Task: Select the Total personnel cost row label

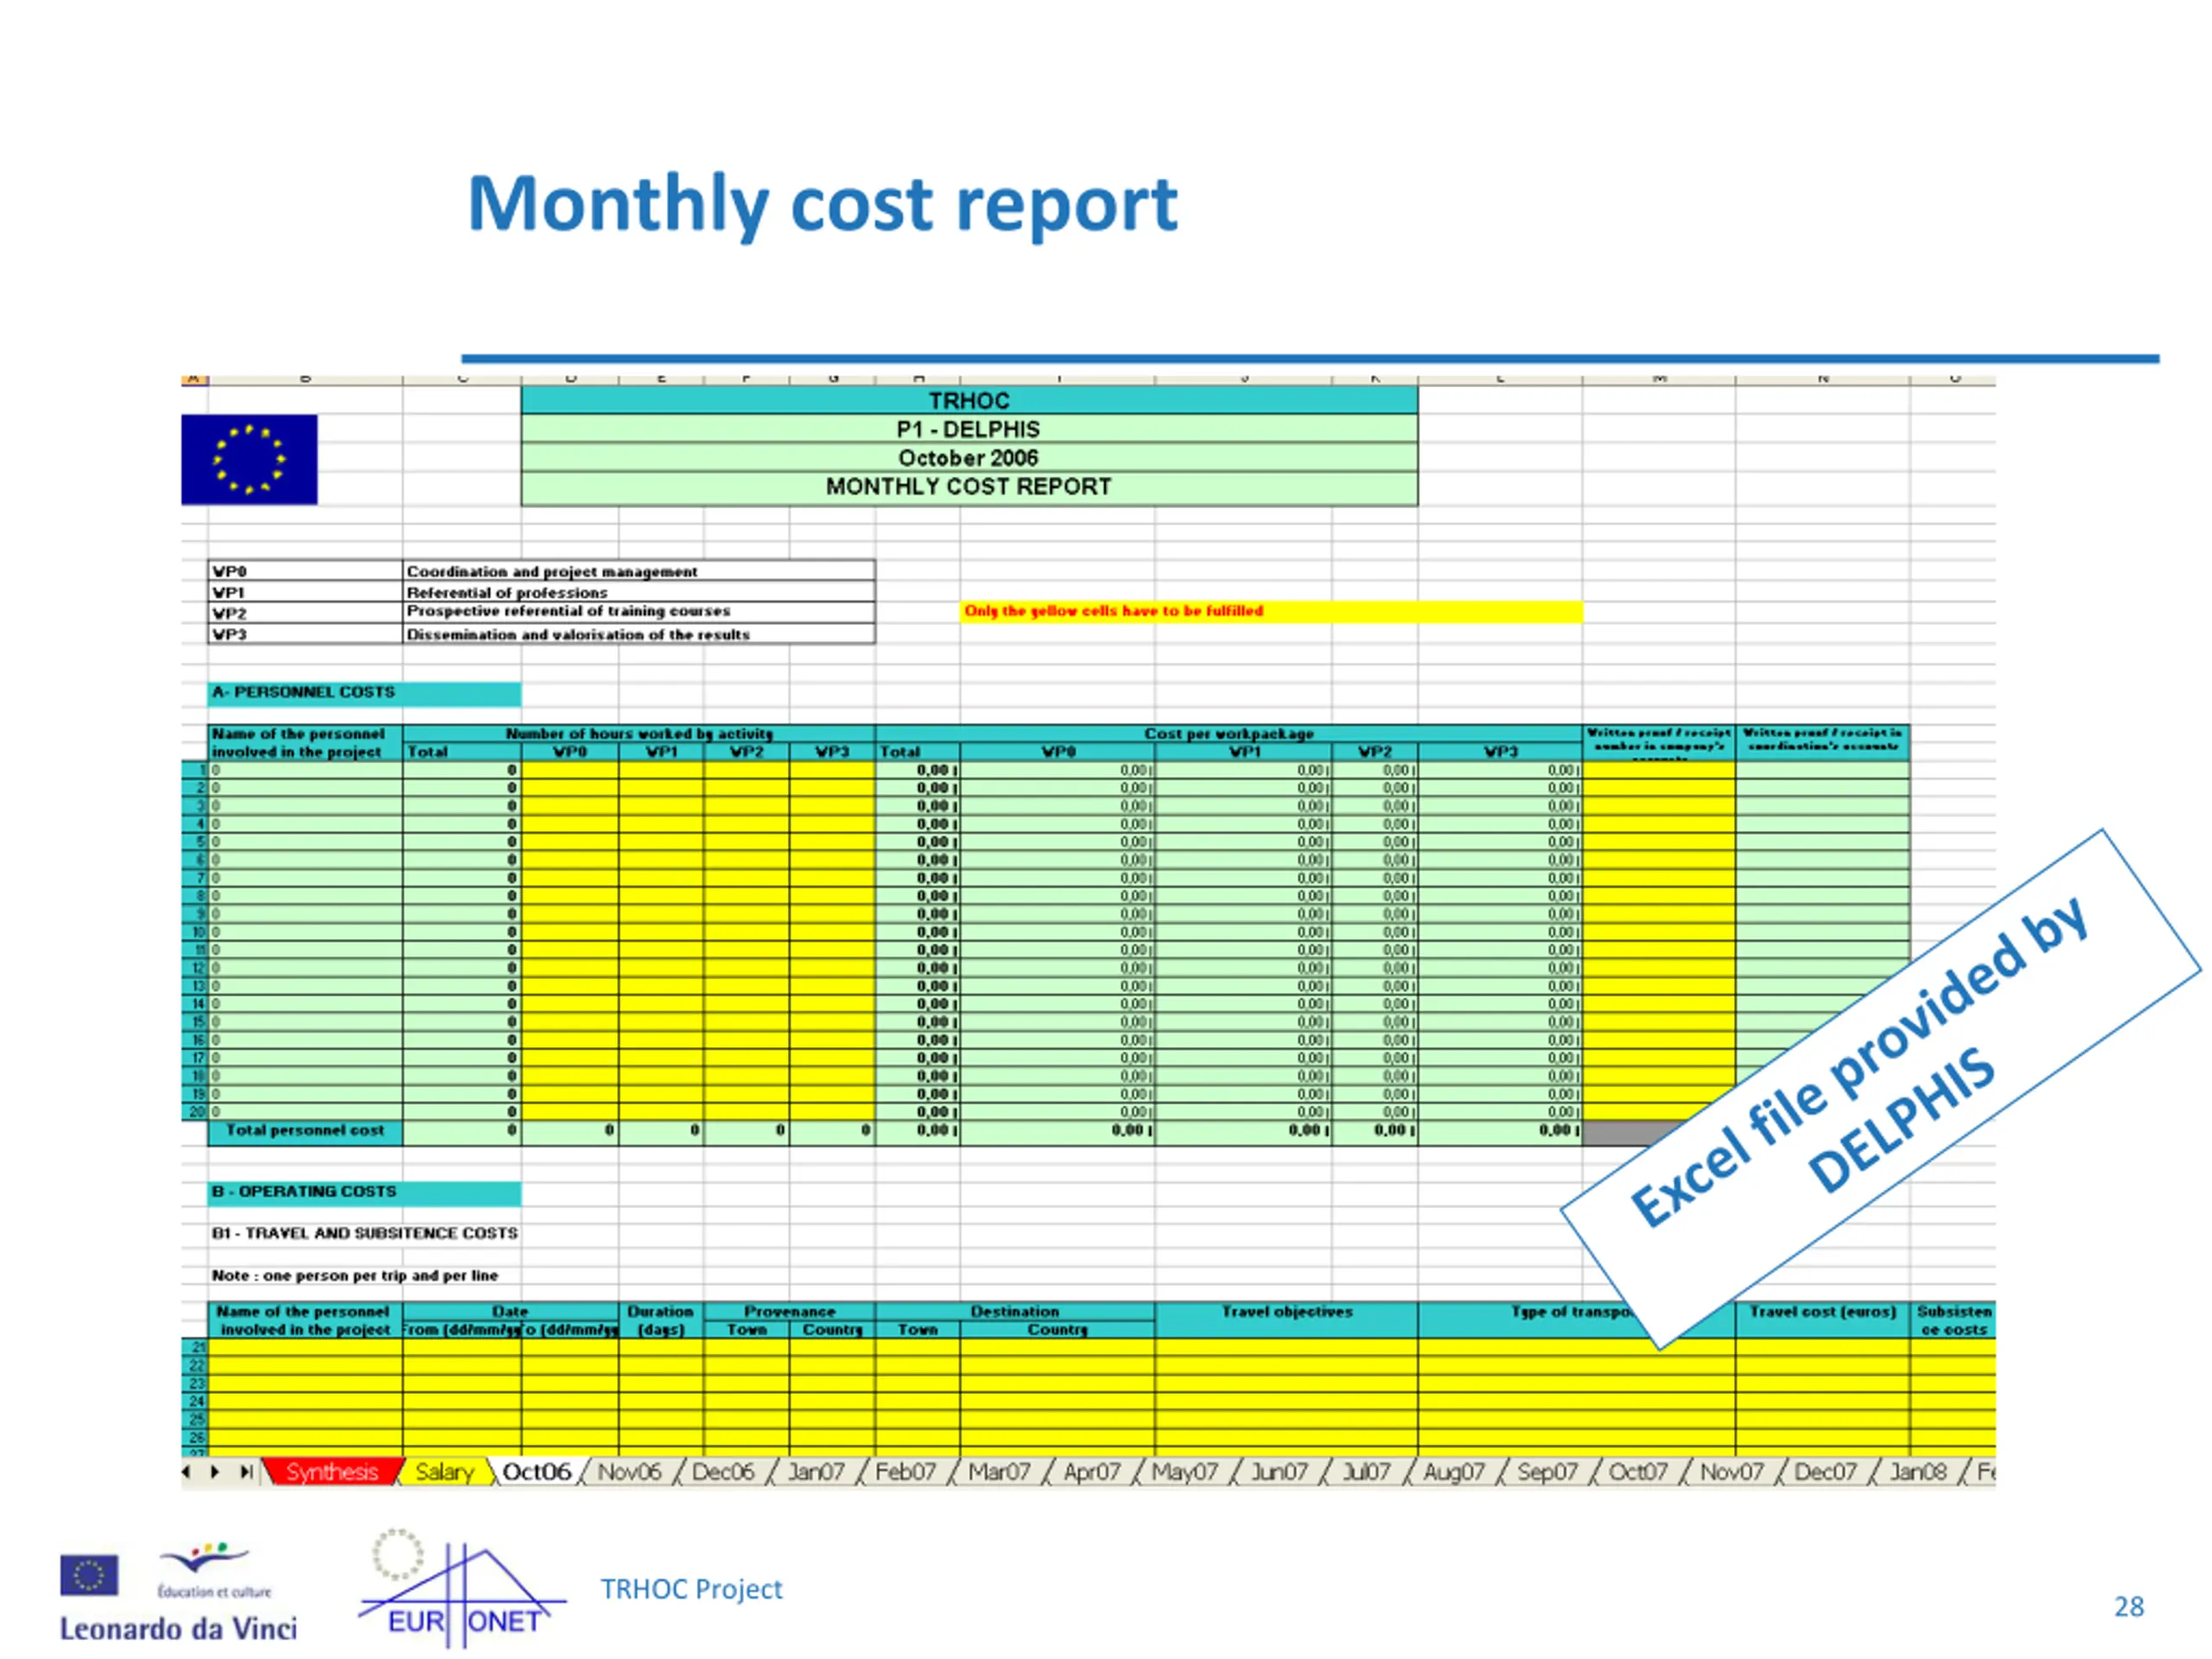Action: point(305,1131)
